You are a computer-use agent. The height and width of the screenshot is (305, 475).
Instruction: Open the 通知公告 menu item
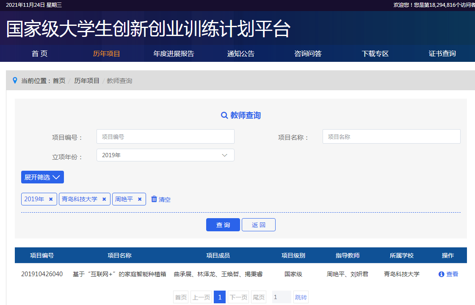[x=241, y=54]
